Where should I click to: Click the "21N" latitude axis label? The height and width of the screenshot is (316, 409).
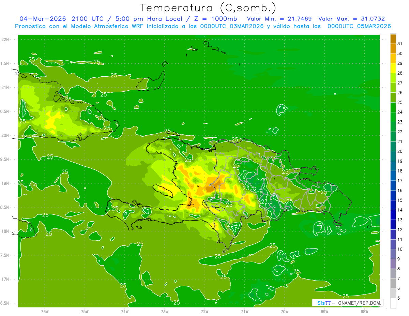tap(5, 87)
